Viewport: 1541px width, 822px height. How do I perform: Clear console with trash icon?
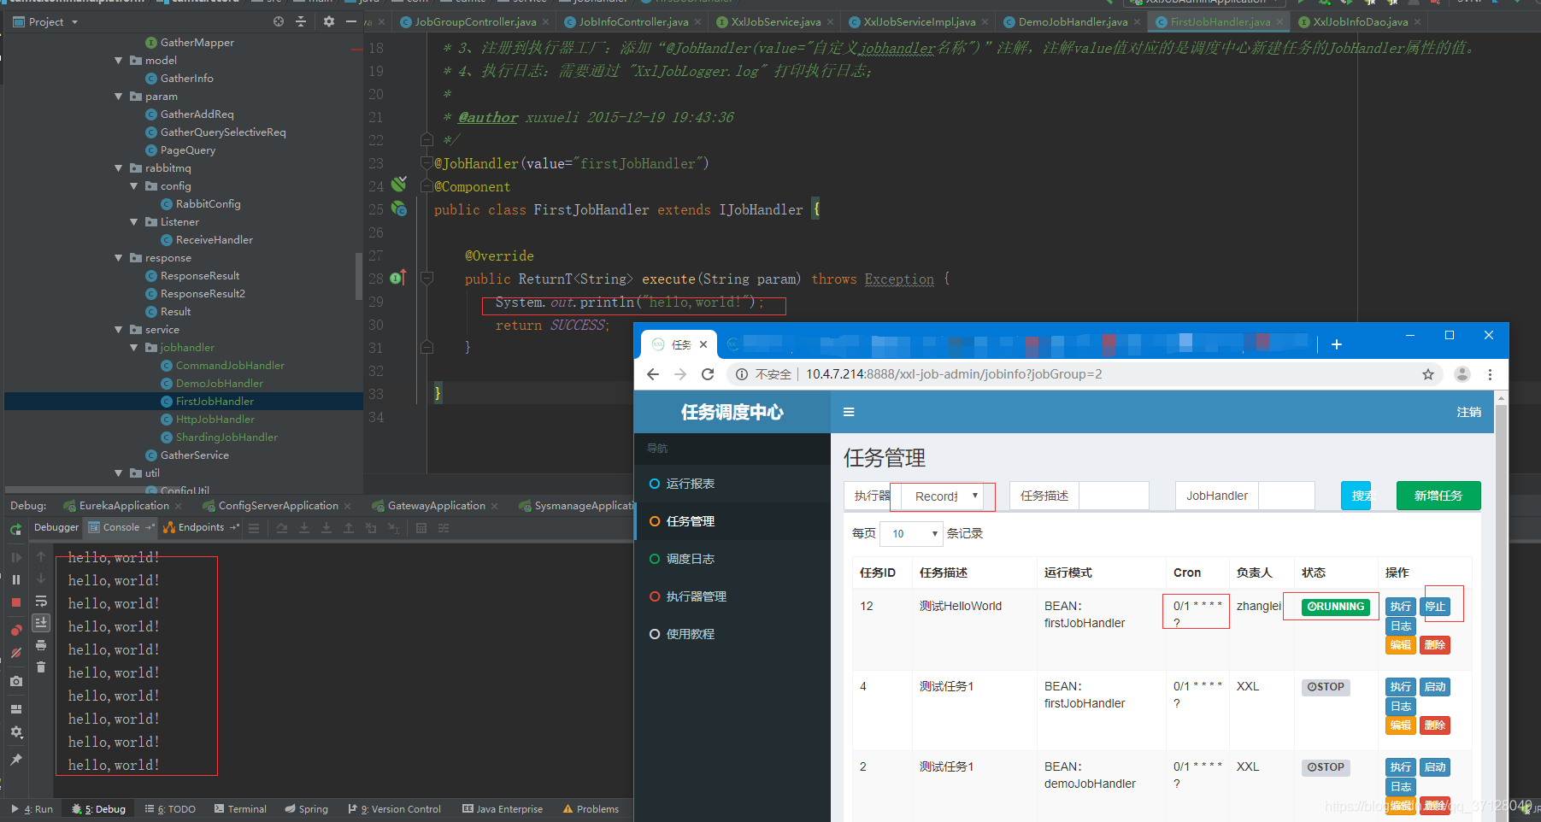(41, 667)
